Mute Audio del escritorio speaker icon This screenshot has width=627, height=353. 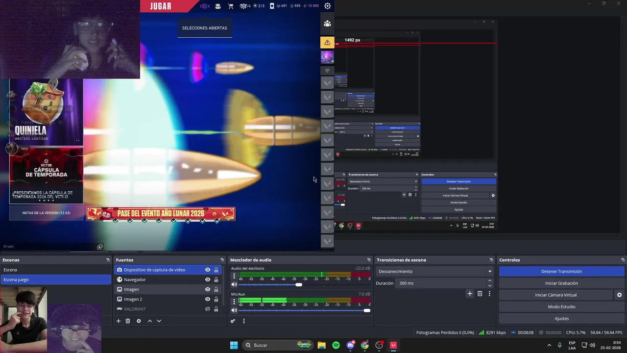(x=234, y=284)
